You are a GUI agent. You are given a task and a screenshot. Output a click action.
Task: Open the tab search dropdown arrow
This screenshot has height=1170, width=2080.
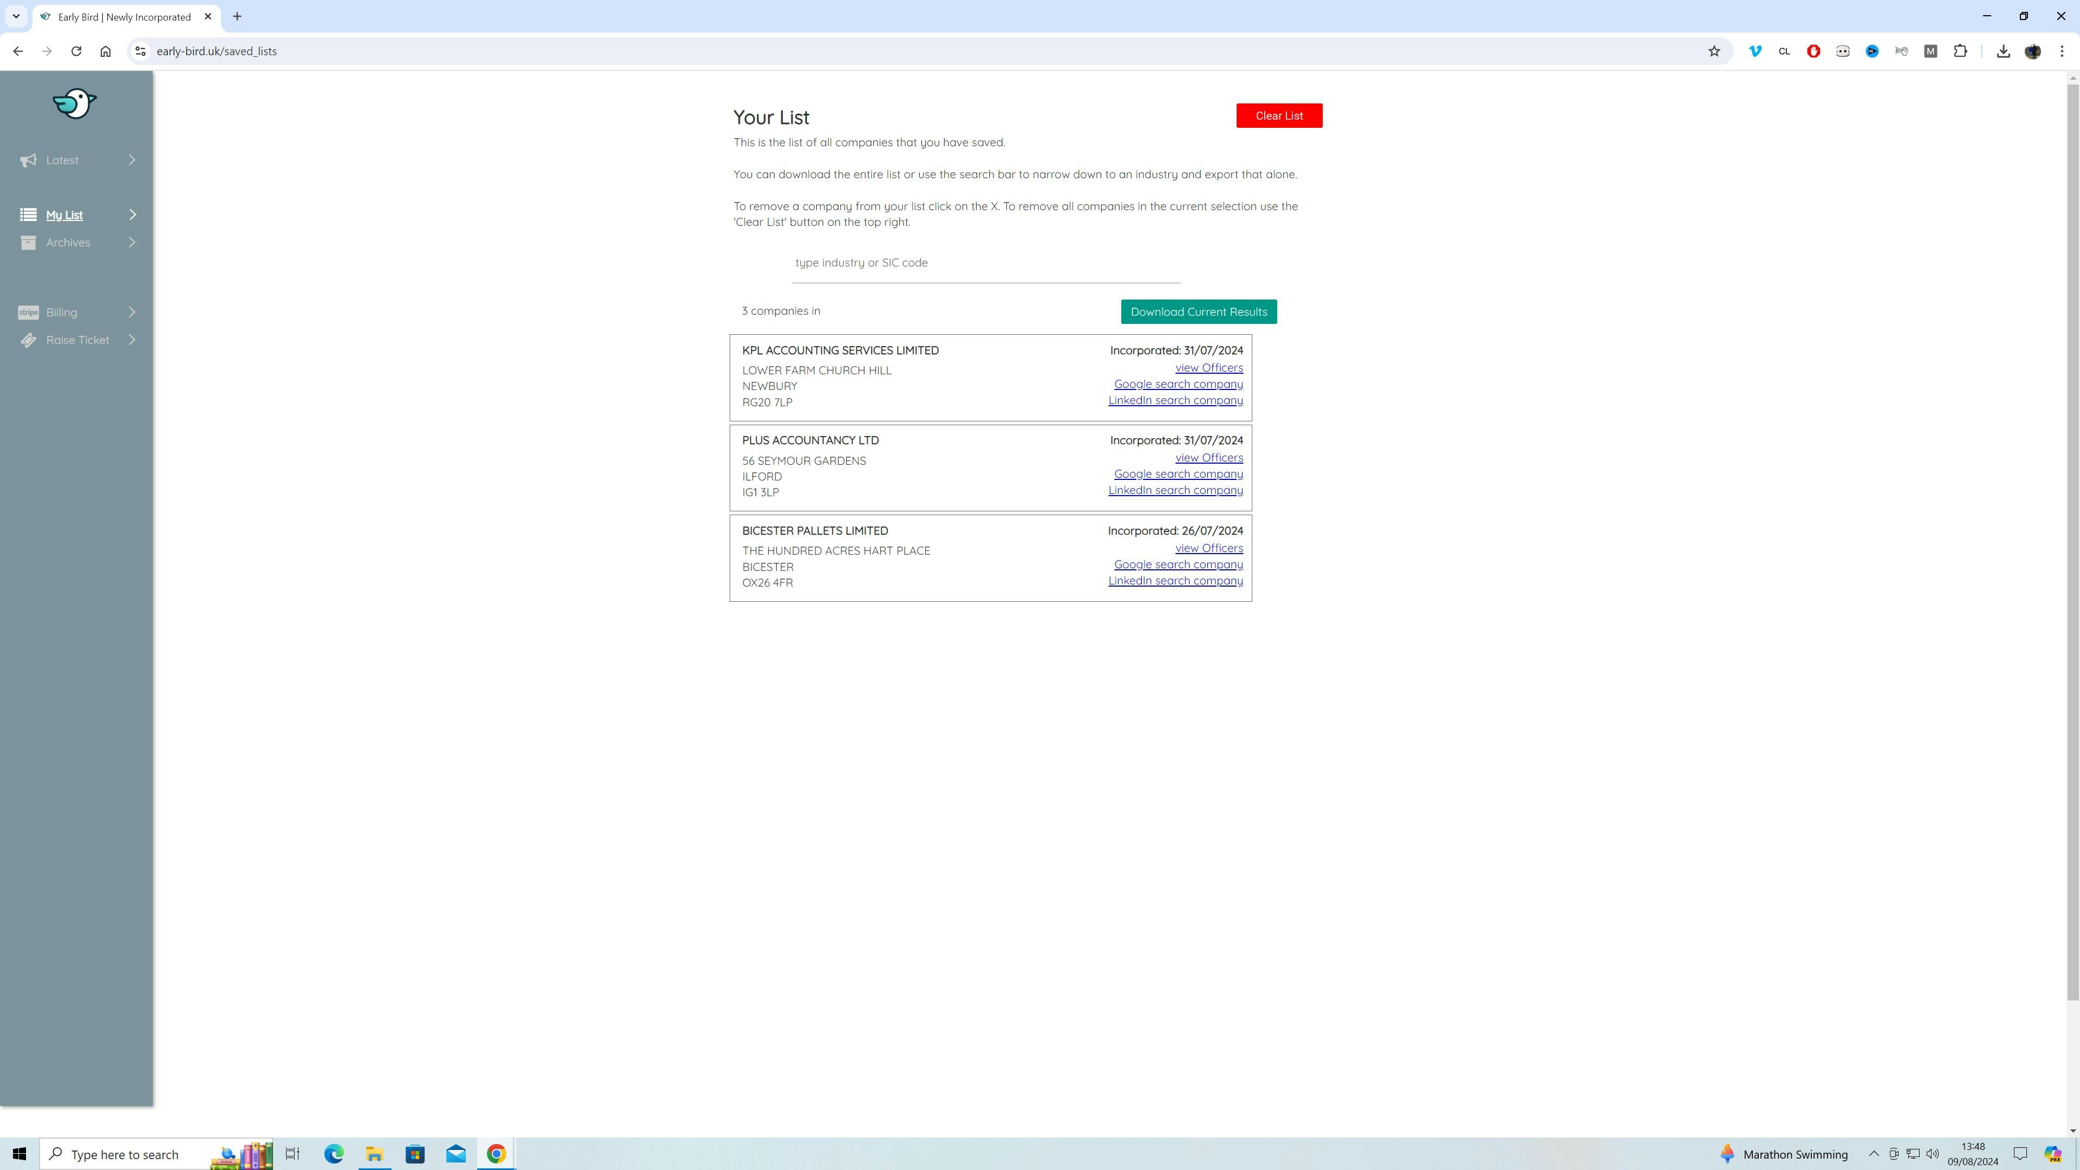click(x=15, y=16)
